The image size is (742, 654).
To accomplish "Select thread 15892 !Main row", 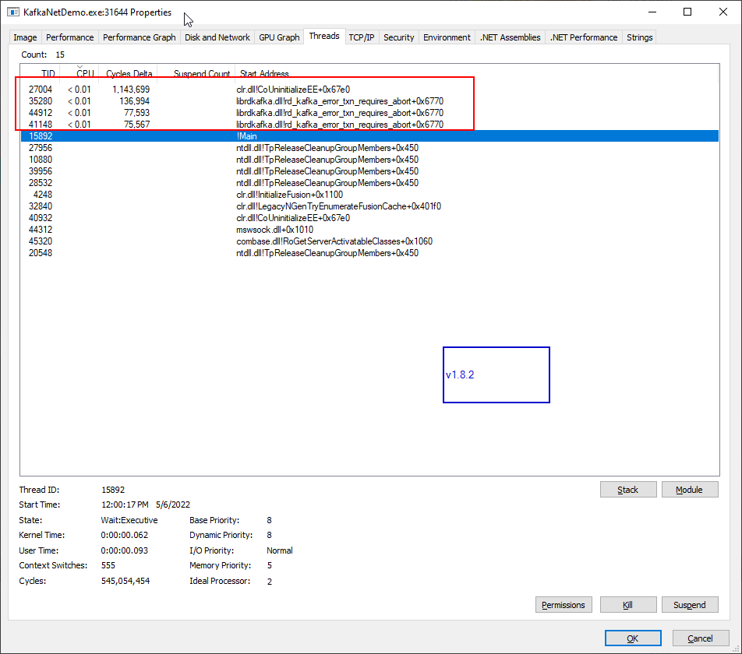I will coord(369,136).
